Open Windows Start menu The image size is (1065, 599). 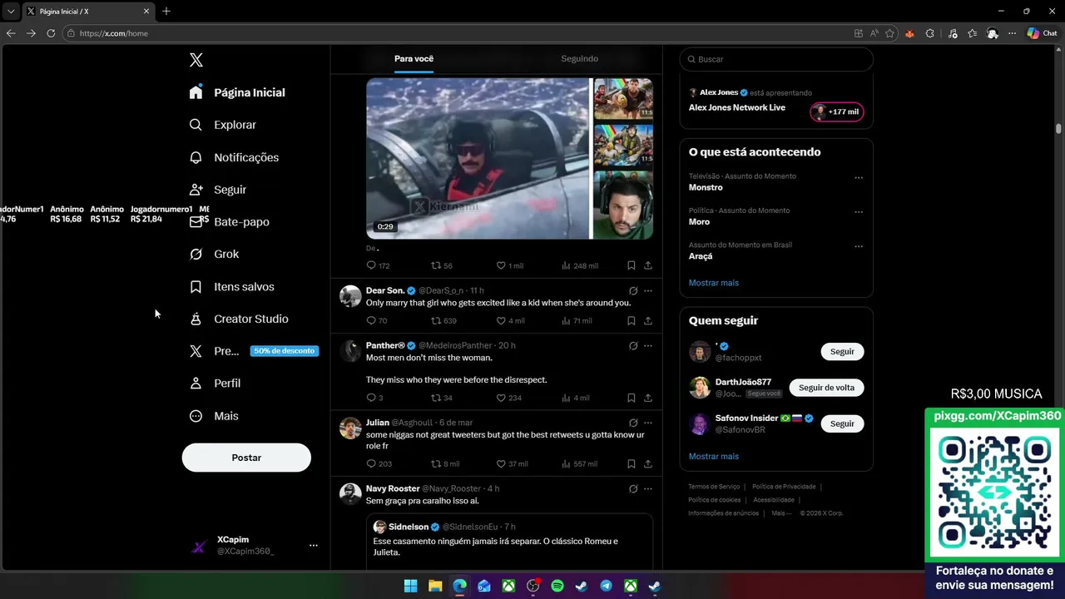click(x=410, y=586)
